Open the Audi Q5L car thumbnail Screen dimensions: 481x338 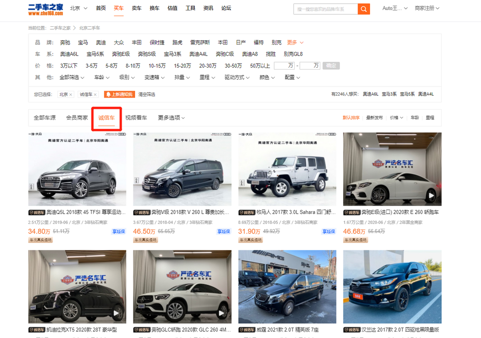(x=77, y=169)
